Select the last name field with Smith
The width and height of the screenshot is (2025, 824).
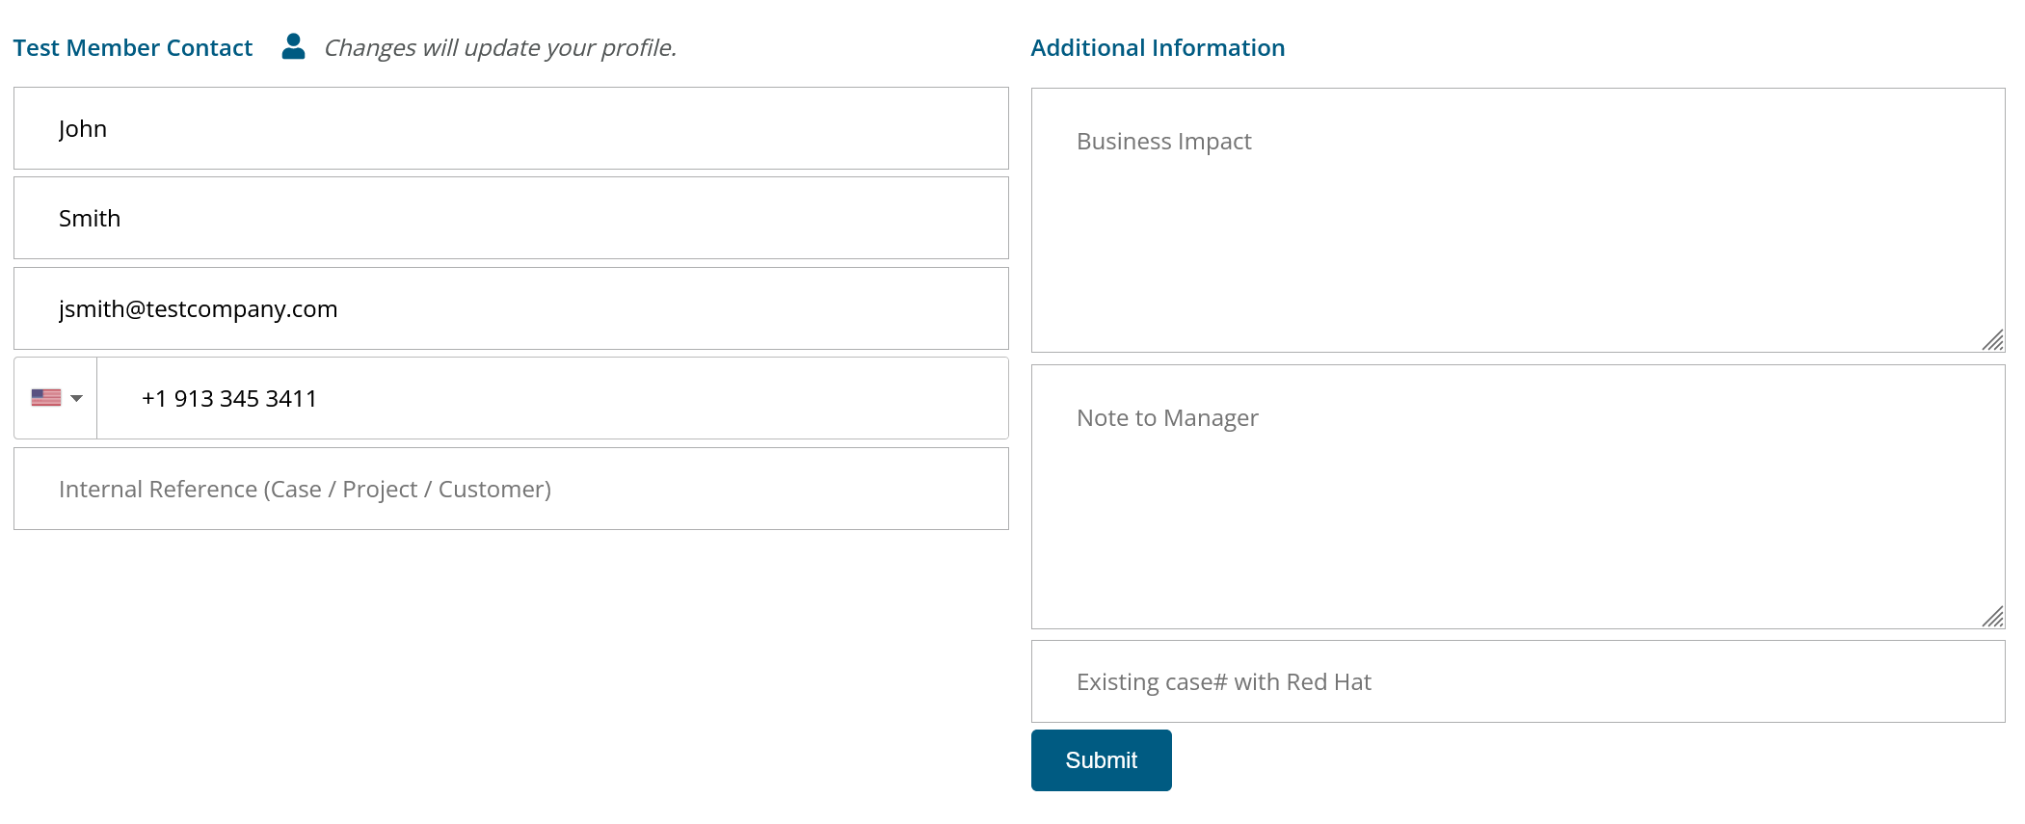click(x=511, y=218)
